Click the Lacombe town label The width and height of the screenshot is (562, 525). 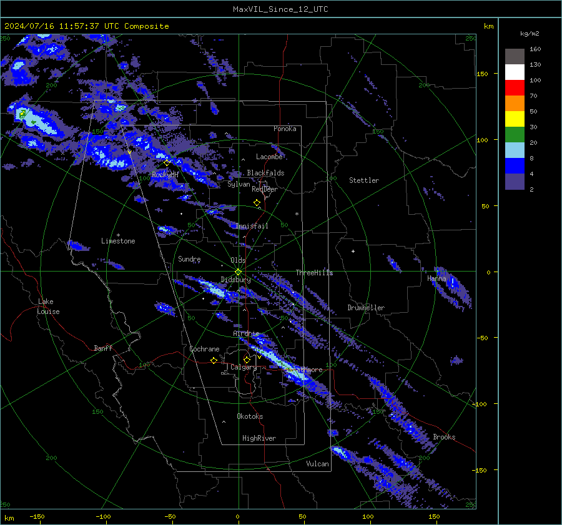[269, 157]
